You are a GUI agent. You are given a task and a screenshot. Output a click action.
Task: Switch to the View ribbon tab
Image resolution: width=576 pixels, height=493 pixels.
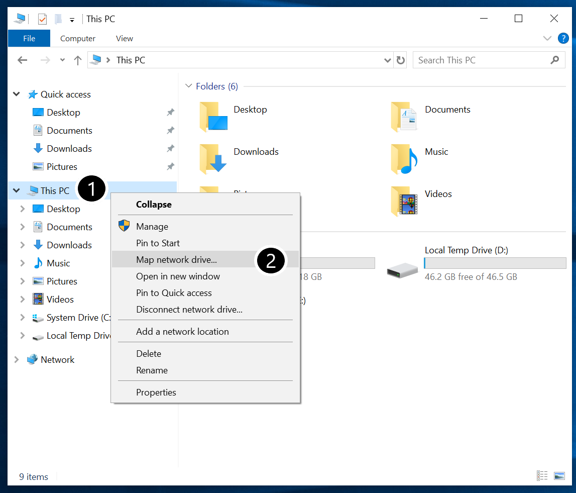tap(124, 38)
